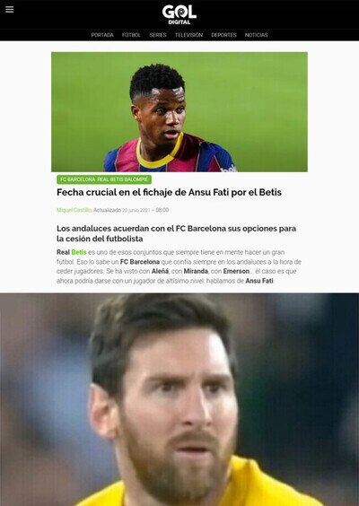Screen dimensions: 359x506
Task: Click bold Ansu Fati at paragraph end
Action: (x=259, y=281)
